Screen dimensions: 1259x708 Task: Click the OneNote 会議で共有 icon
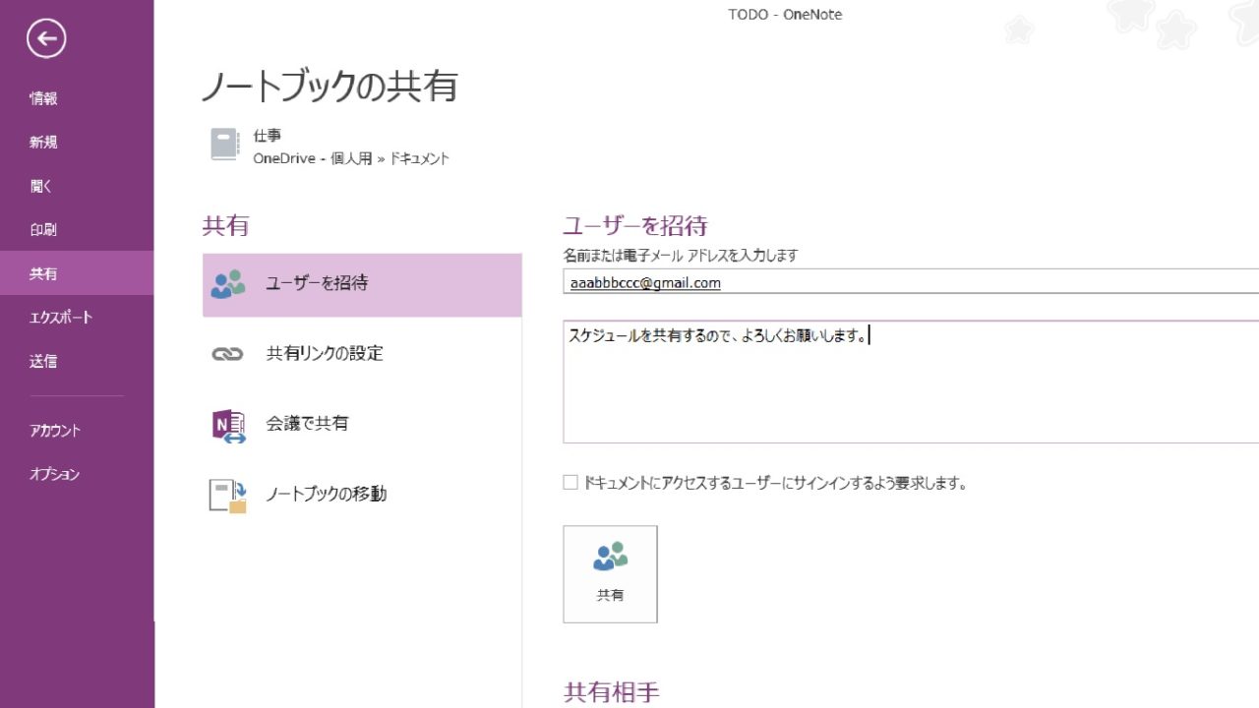228,425
